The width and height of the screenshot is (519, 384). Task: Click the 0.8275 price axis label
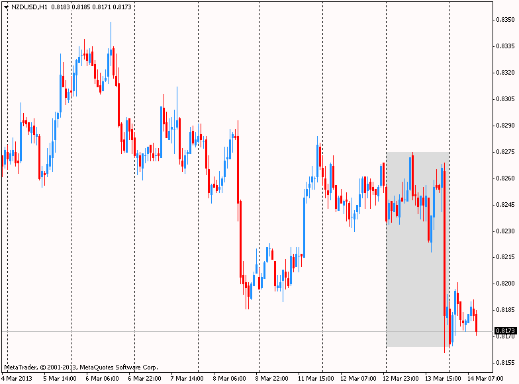click(x=505, y=152)
